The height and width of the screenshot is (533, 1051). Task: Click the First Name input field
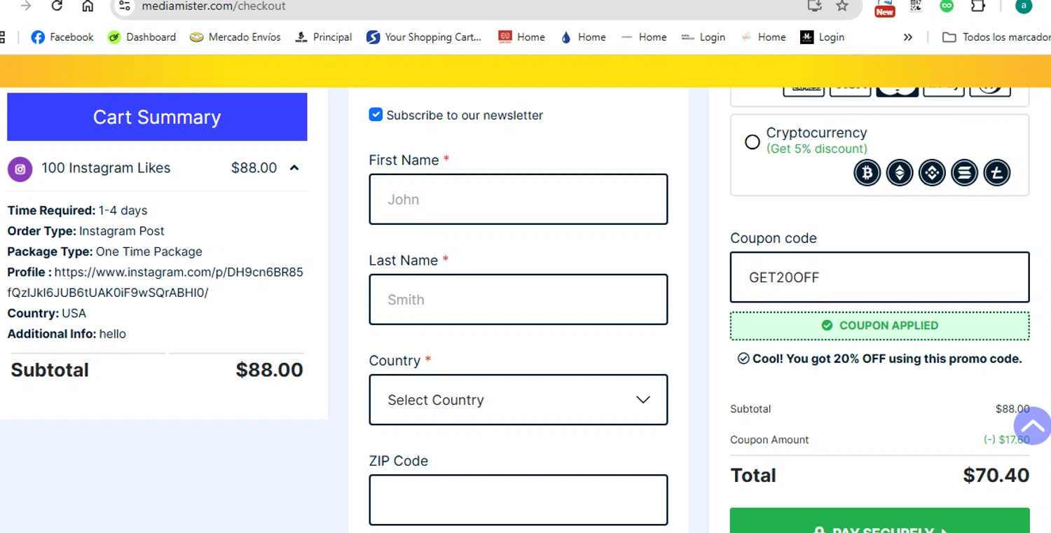518,199
